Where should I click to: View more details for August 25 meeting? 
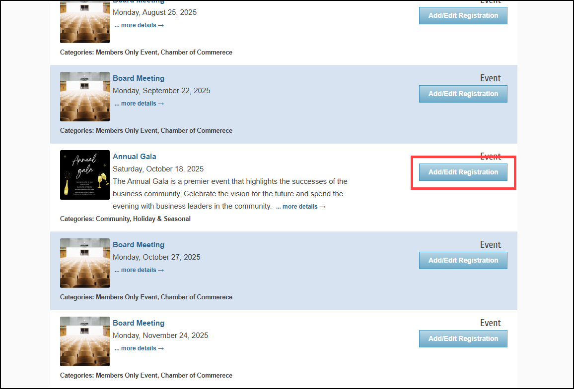coord(139,25)
